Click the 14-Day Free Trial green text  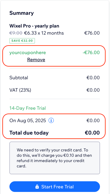pos(27,108)
